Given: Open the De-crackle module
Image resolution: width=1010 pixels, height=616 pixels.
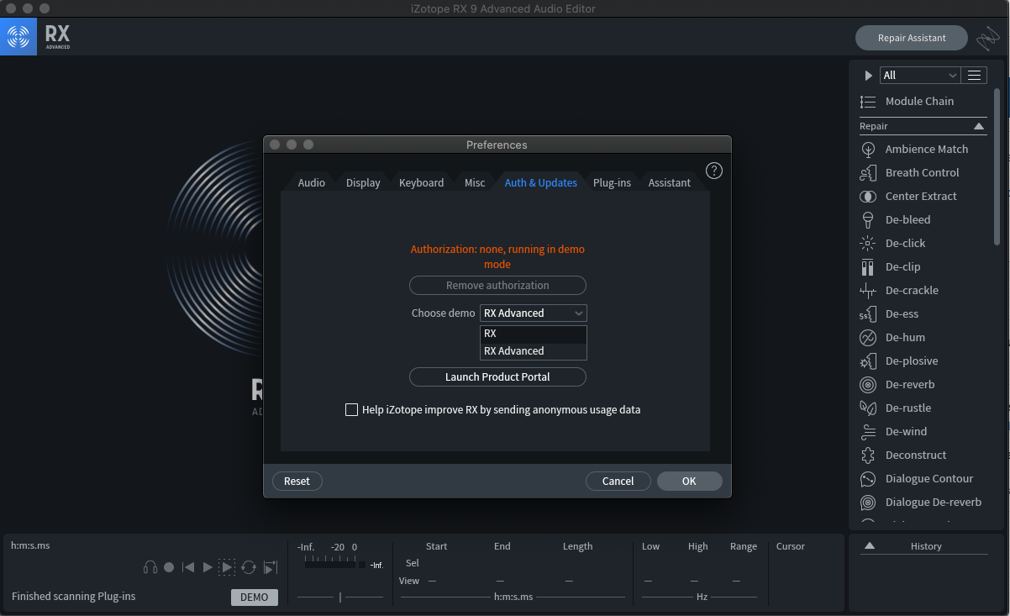Looking at the screenshot, I should tap(912, 290).
